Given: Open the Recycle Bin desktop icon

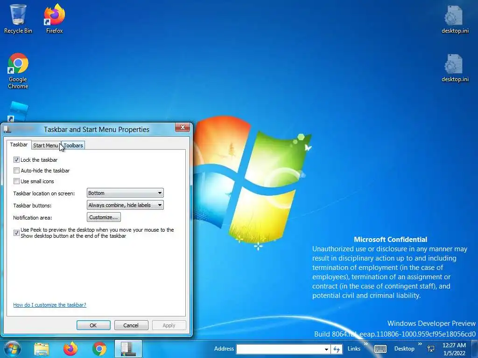Looking at the screenshot, I should (x=18, y=18).
